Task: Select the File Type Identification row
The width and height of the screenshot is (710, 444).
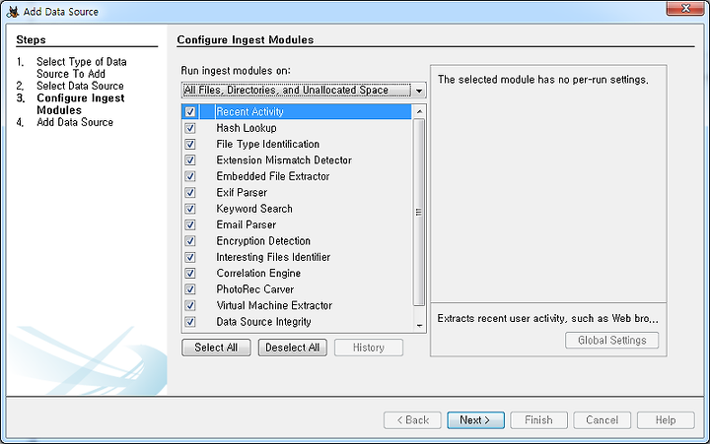Action: [297, 145]
